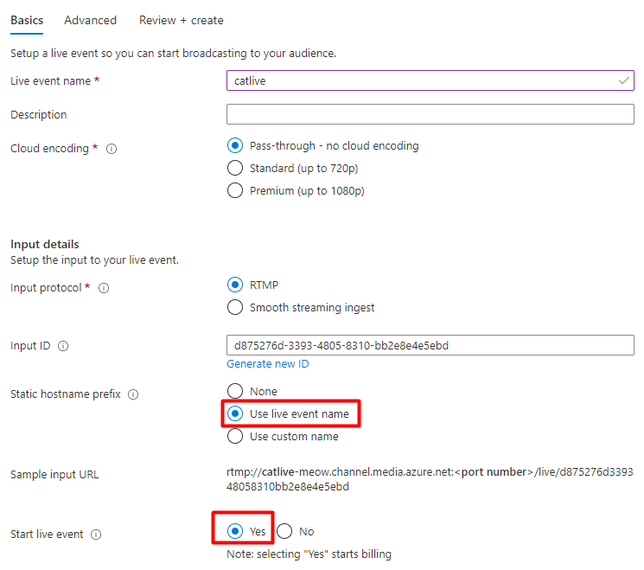Click info icon next to Cloud encoding
Screen dimensions: 644x570
[111, 149]
